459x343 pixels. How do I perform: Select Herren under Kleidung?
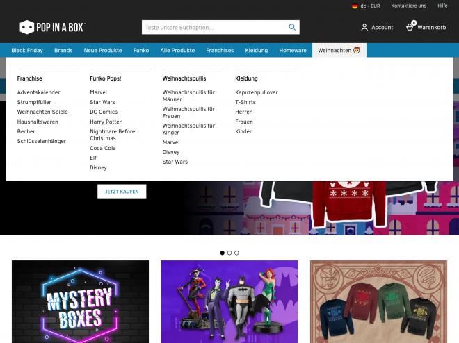pyautogui.click(x=244, y=112)
